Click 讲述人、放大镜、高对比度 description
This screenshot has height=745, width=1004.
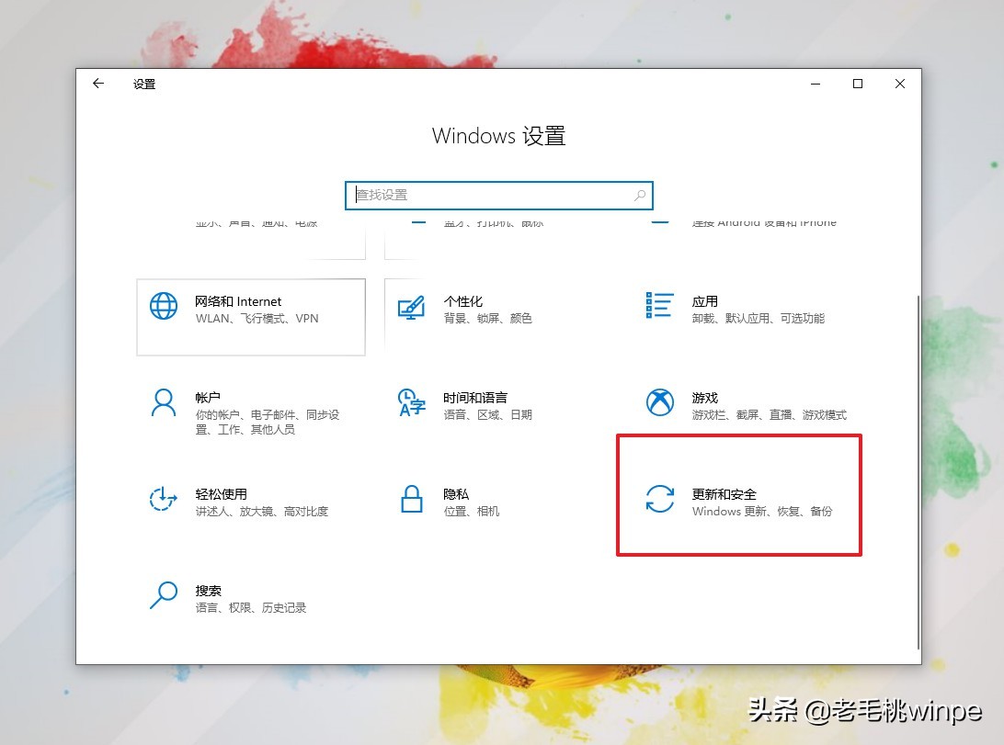point(261,512)
